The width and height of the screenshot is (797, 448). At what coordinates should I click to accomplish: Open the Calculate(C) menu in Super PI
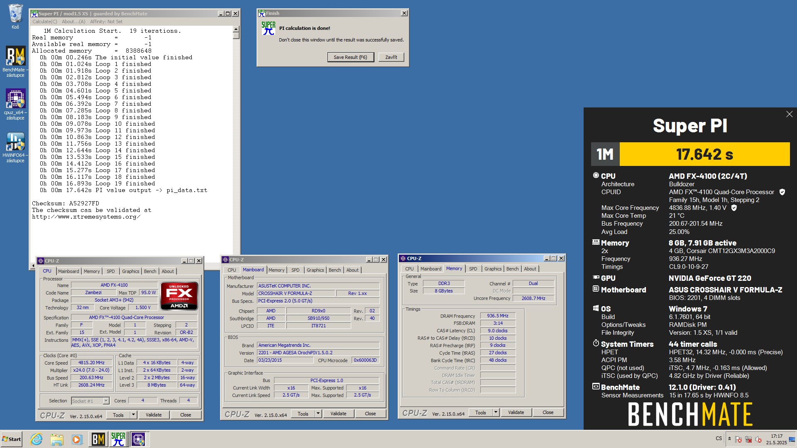[45, 22]
